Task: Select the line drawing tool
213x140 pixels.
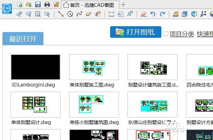Action: (61, 14)
